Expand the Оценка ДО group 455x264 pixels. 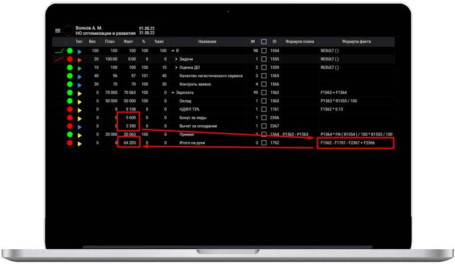(x=176, y=68)
